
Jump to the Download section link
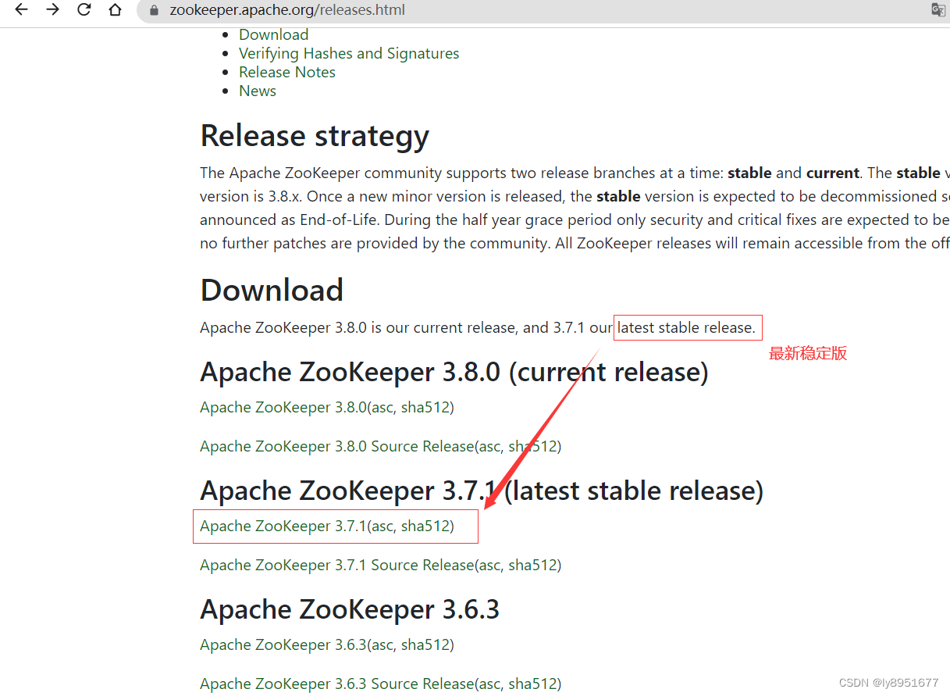pos(273,34)
